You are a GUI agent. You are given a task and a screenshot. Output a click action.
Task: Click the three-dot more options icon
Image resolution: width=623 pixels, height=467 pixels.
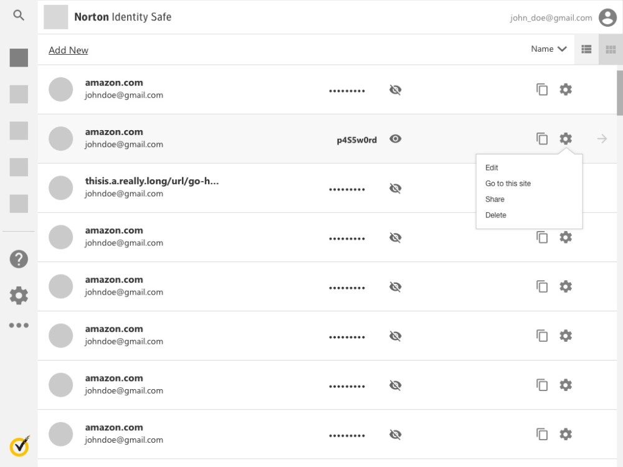[19, 325]
